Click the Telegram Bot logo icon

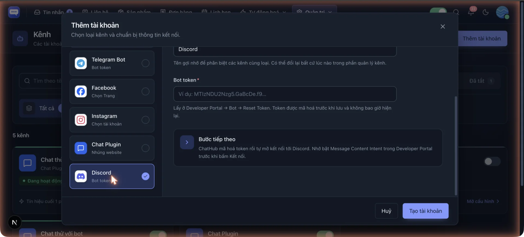(x=81, y=63)
